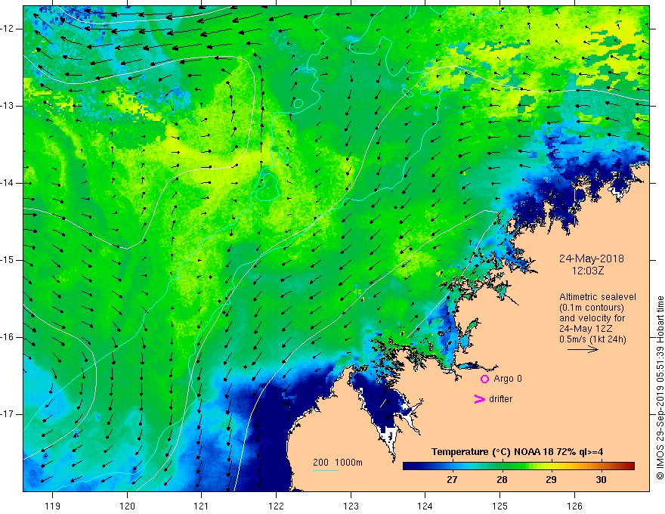Select the 12:03Z time label

click(x=588, y=271)
